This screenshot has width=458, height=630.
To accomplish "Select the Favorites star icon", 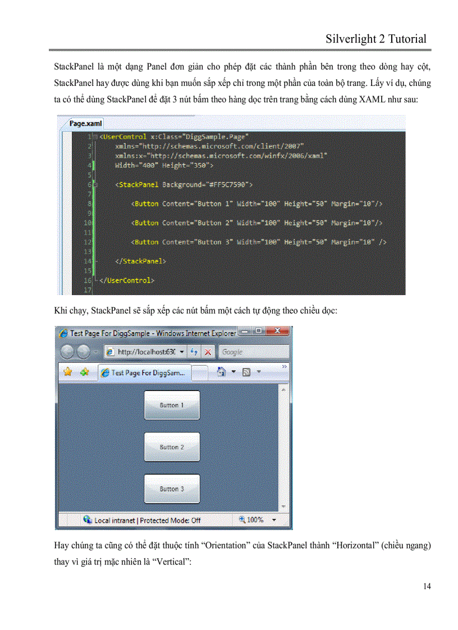I will [x=67, y=370].
